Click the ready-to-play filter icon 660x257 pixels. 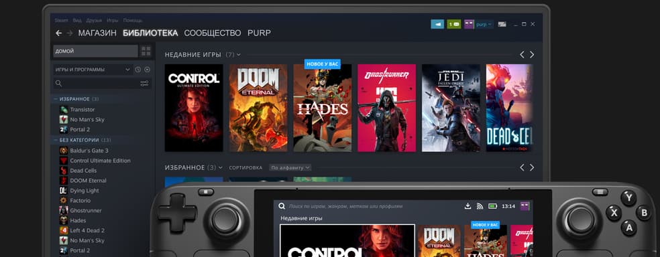click(147, 70)
